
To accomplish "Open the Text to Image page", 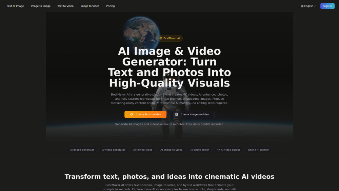I will [x=15, y=6].
